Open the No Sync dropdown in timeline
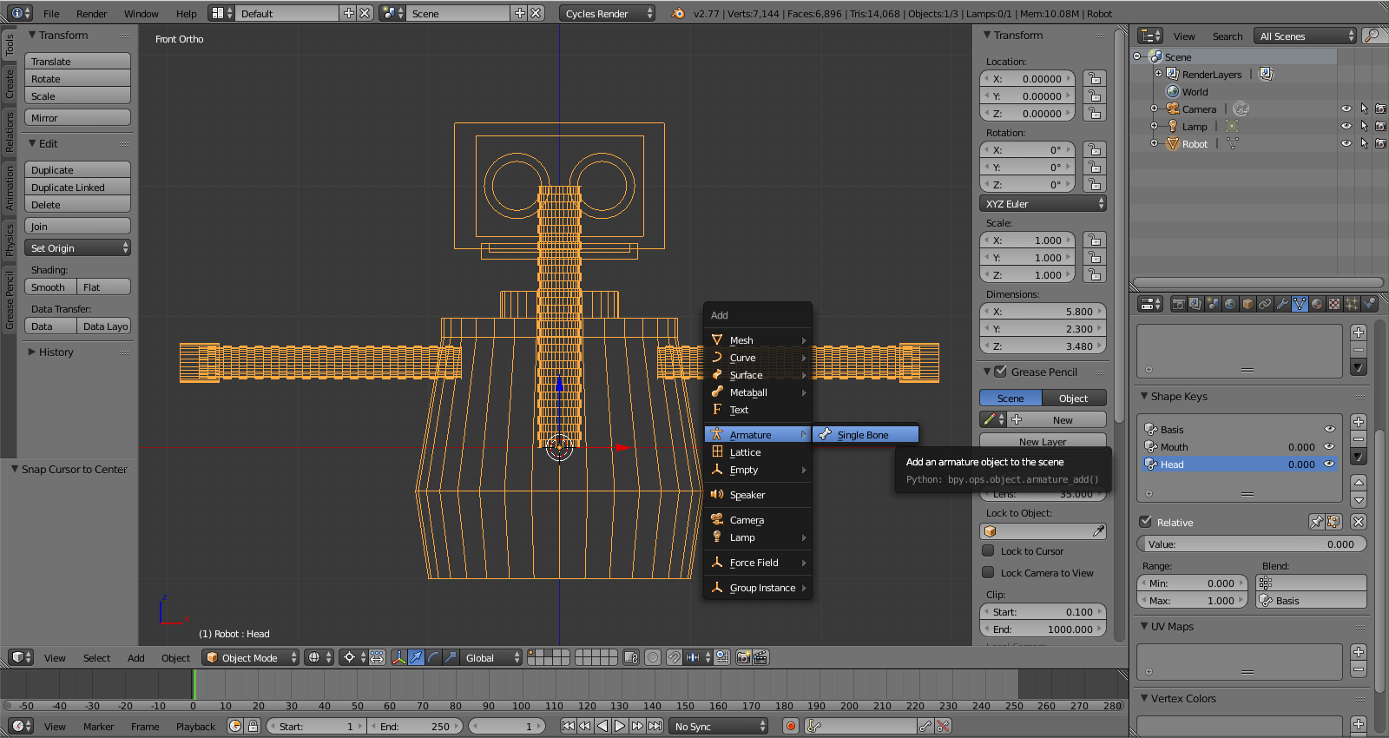 719,726
